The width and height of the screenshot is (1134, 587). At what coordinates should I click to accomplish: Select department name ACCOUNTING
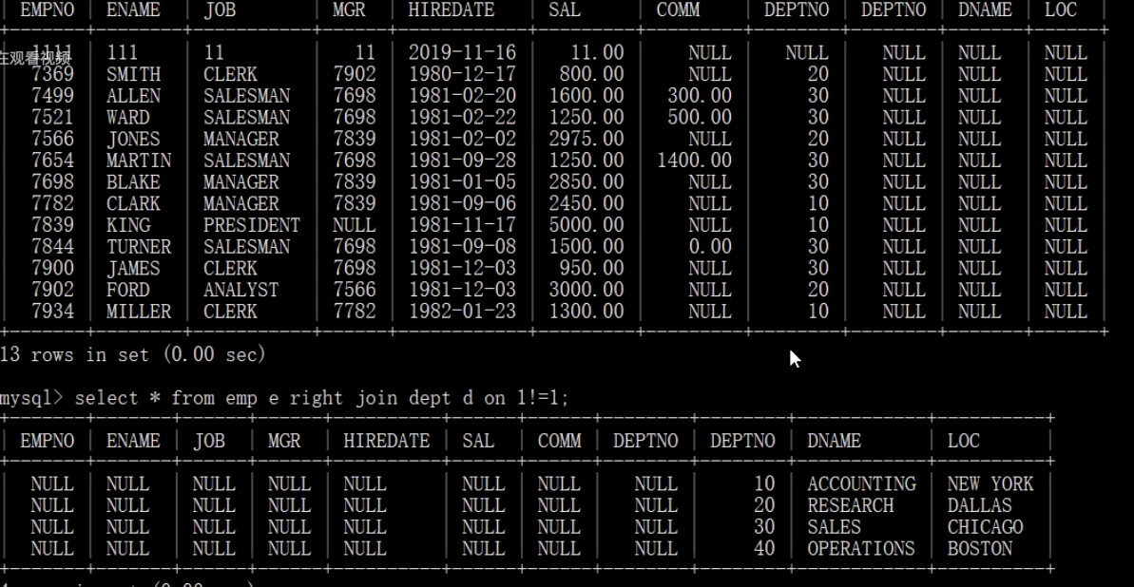[861, 483]
